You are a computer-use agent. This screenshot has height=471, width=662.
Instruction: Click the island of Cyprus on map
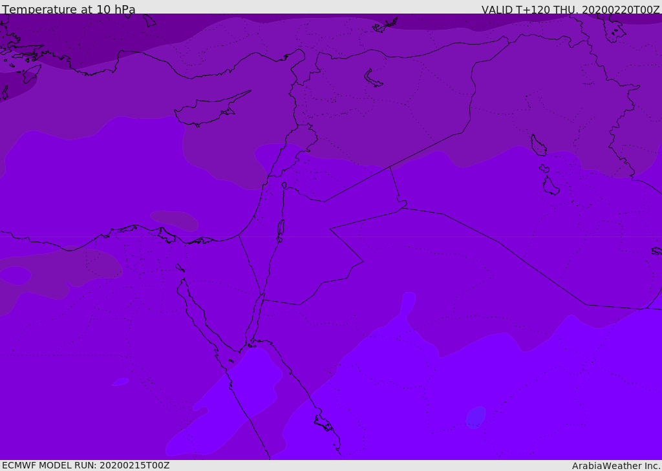[x=210, y=110]
